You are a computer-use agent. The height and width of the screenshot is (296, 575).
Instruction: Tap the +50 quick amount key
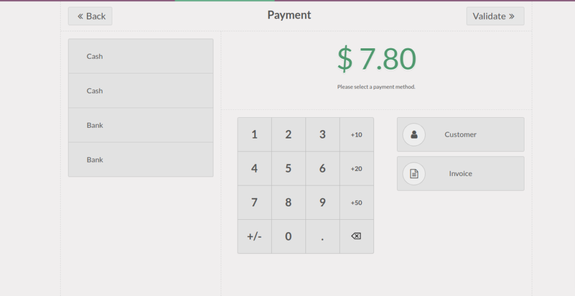point(356,202)
